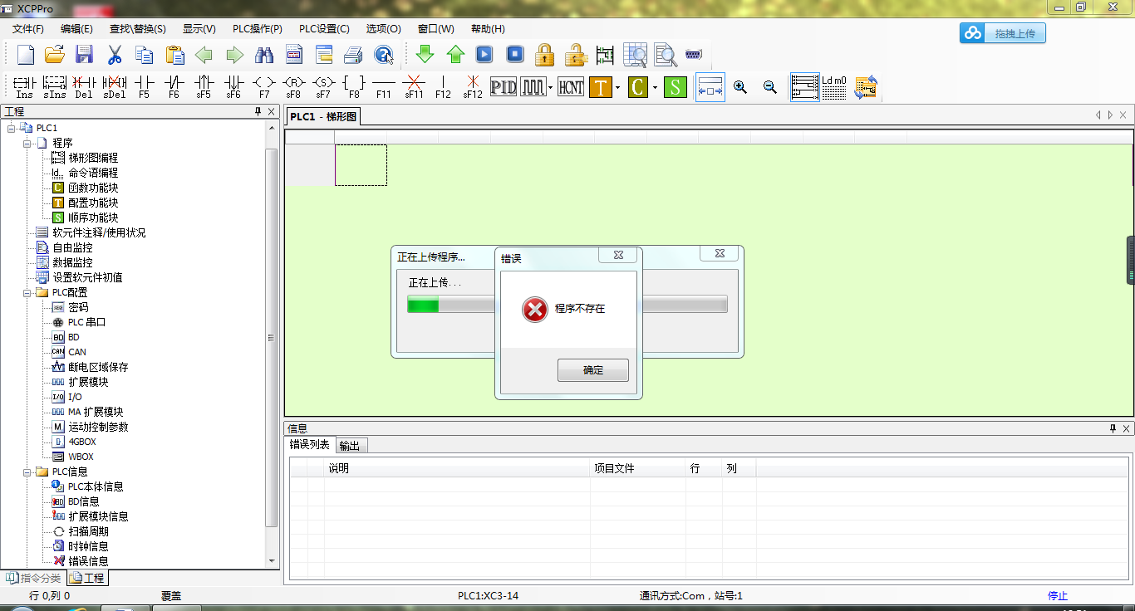The image size is (1135, 611).
Task: Insert a PID instruction from toolbar
Action: click(504, 86)
